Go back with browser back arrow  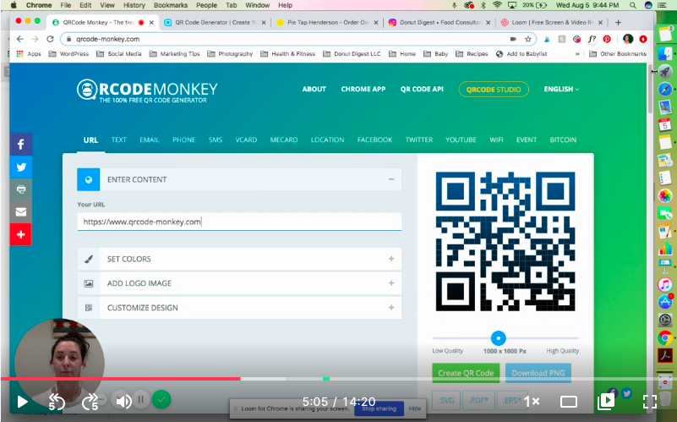[x=19, y=39]
